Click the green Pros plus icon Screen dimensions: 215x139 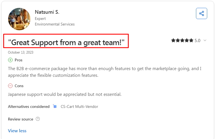(x=10, y=60)
